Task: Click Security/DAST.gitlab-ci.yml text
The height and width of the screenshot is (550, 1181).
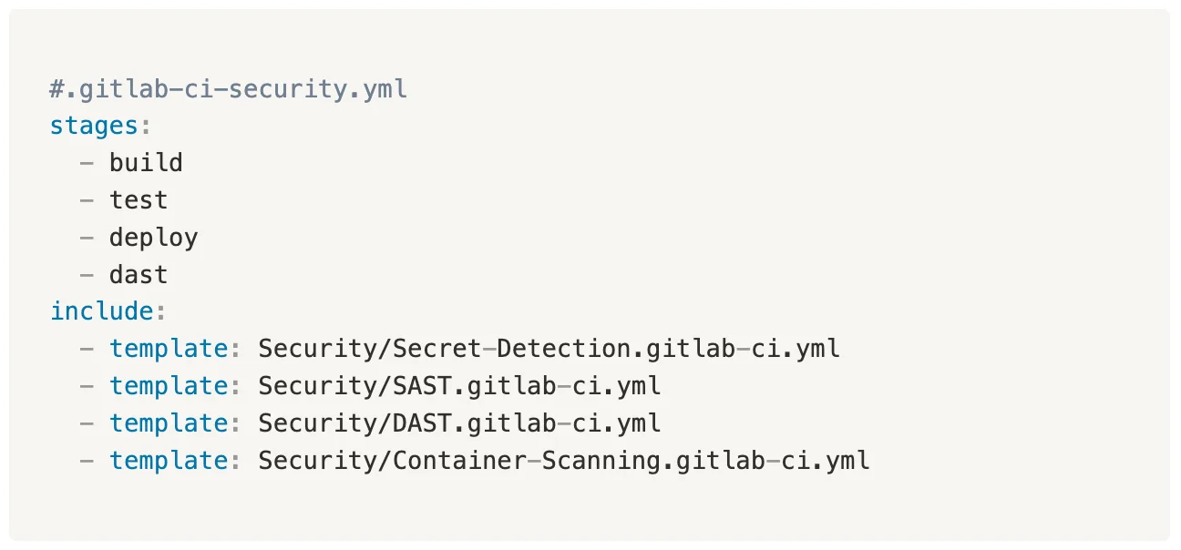Action: tap(459, 423)
